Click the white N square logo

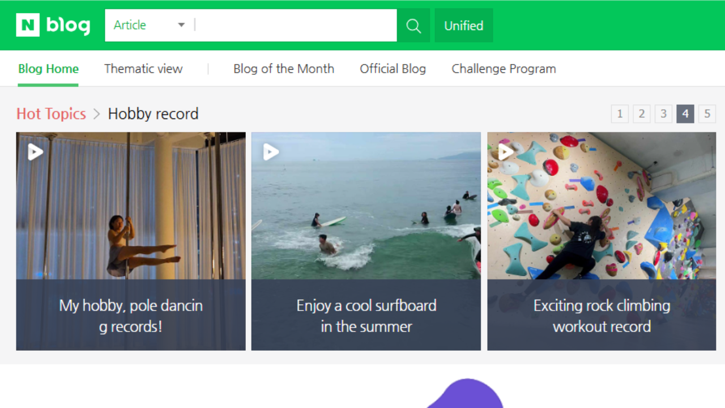tap(27, 24)
